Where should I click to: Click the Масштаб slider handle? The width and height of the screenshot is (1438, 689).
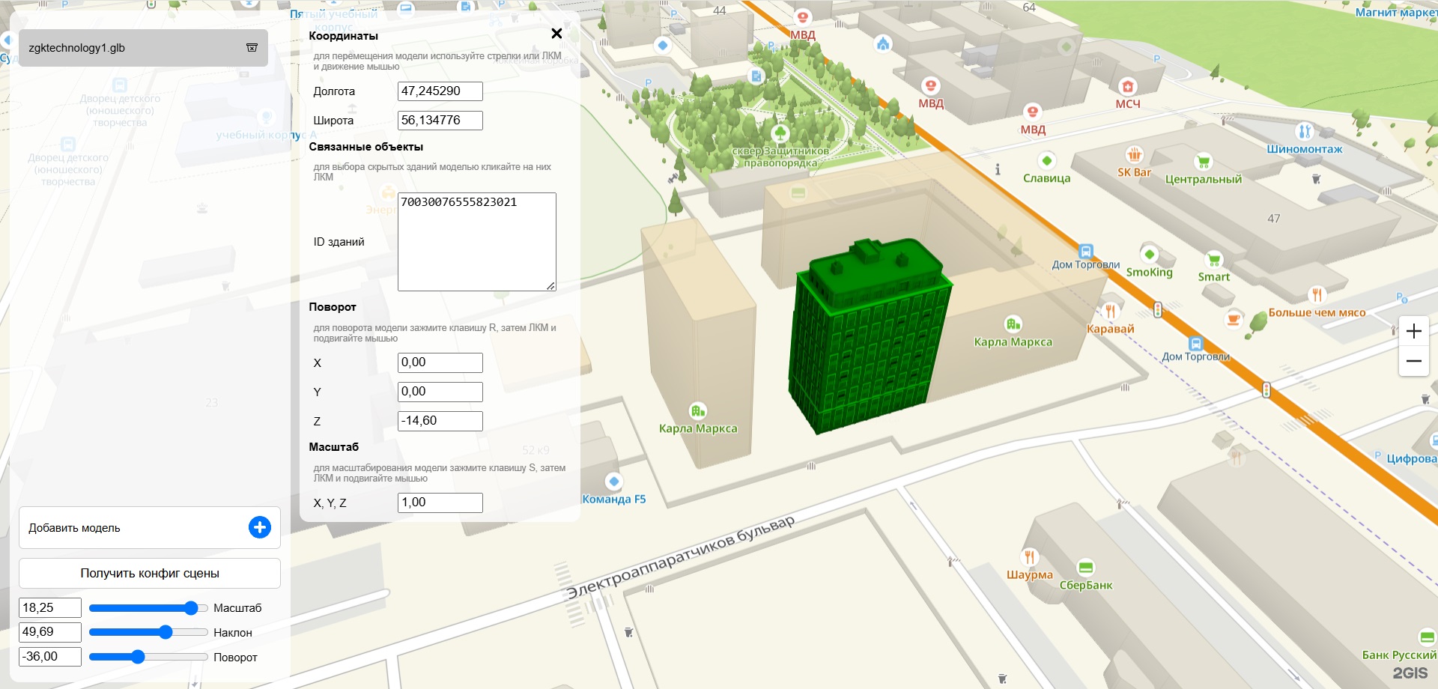[x=191, y=608]
